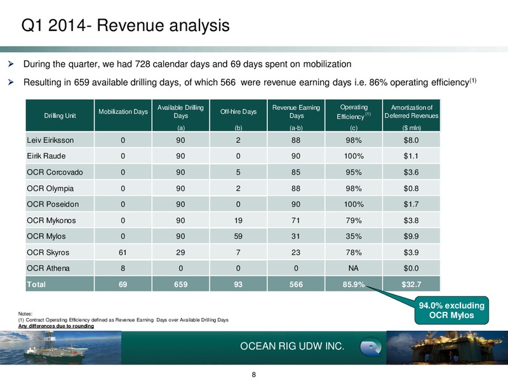Click the page number 8
This screenshot has width=508, height=381.
point(253,375)
